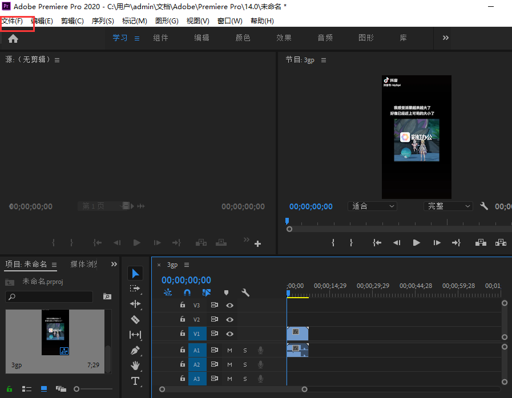
Task: Open the zoom level dropdown showing 适合
Action: pyautogui.click(x=373, y=206)
